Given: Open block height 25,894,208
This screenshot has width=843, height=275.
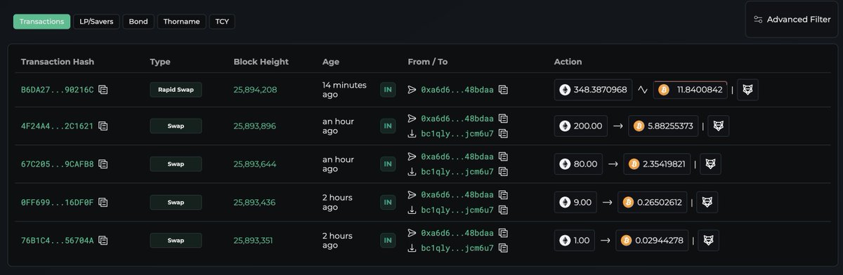Looking at the screenshot, I should pyautogui.click(x=255, y=90).
